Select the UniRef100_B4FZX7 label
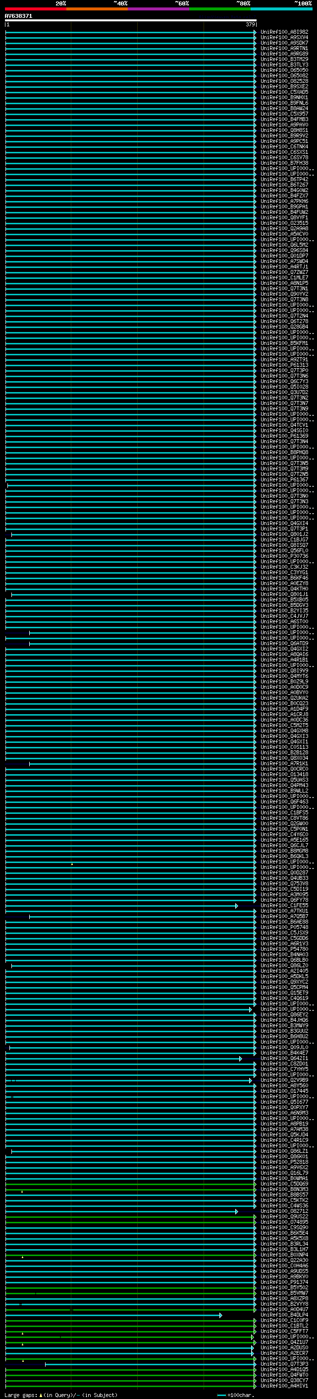The height and width of the screenshot is (1399, 317). click(284, 196)
